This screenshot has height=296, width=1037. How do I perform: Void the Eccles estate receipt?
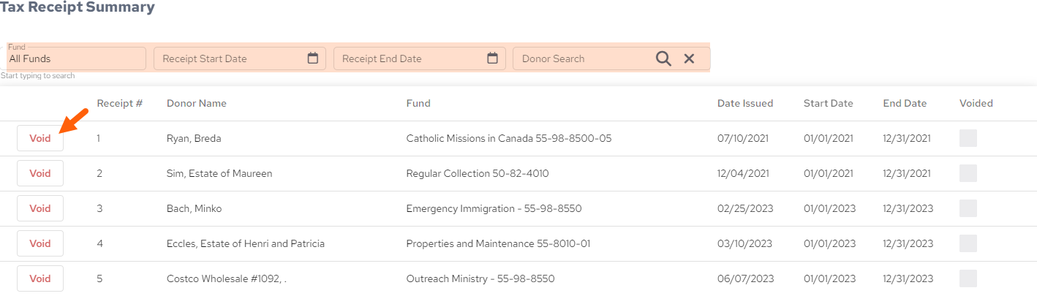tap(40, 243)
